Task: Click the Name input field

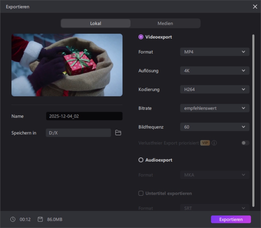Action: click(84, 116)
